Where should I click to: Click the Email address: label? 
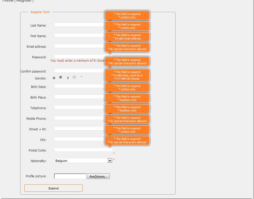tap(37, 46)
